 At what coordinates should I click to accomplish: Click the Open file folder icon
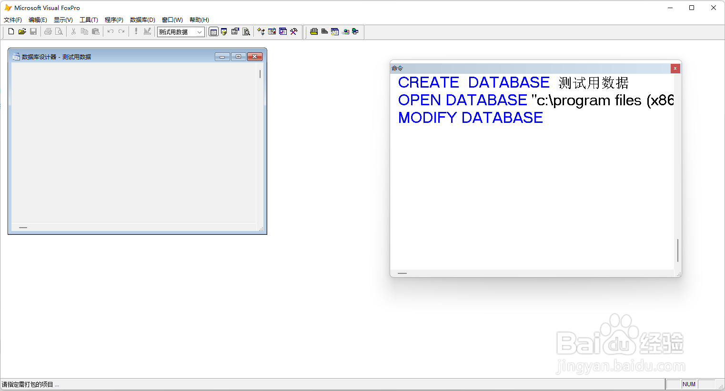point(22,31)
